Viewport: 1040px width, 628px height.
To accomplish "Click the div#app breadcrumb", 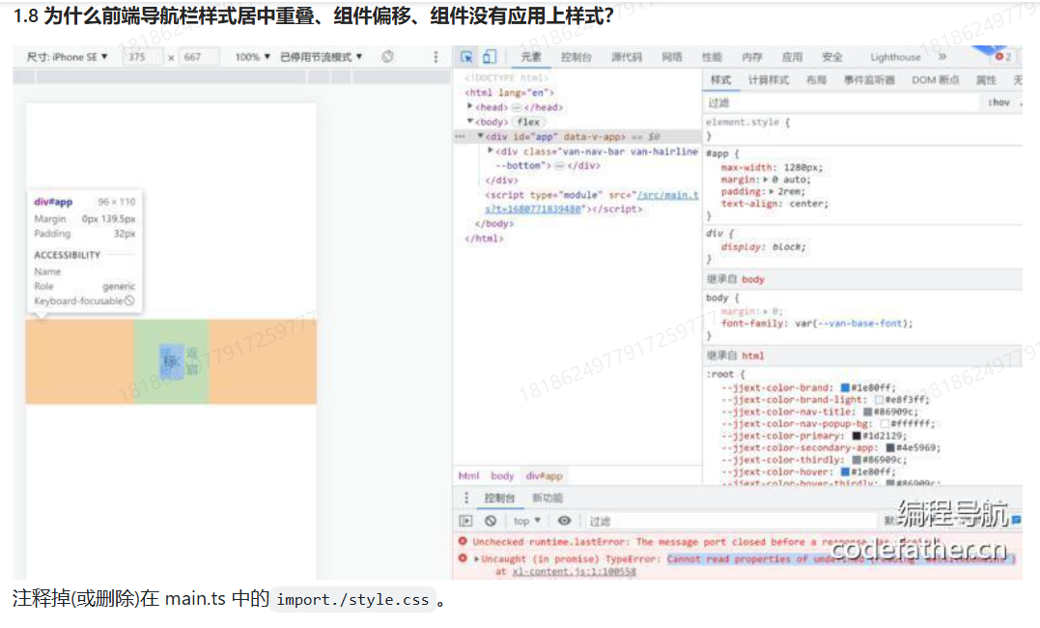I will (544, 476).
